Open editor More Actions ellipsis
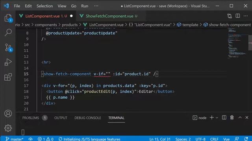This screenshot has width=252, height=141. 246,16
